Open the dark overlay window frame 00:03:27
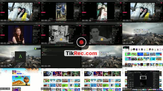163x91 pixels. tap(143, 80)
